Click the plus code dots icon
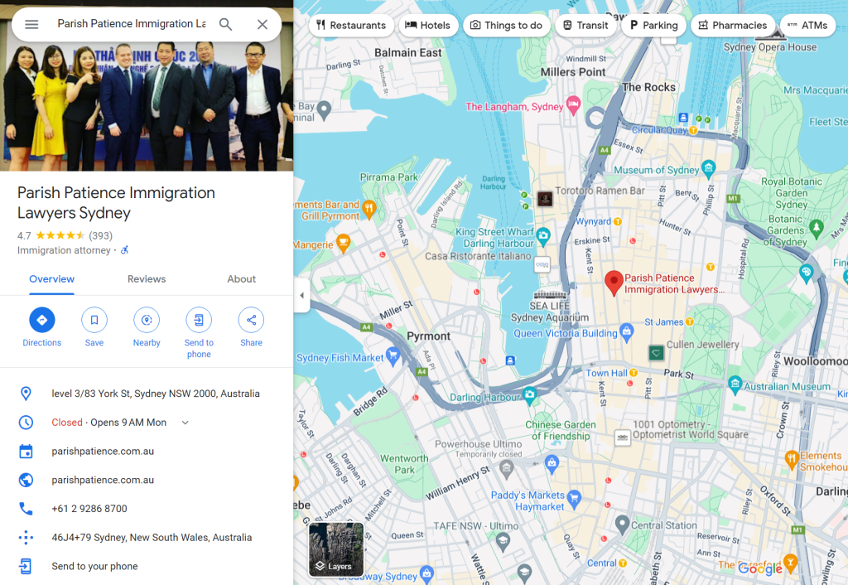 tap(26, 538)
